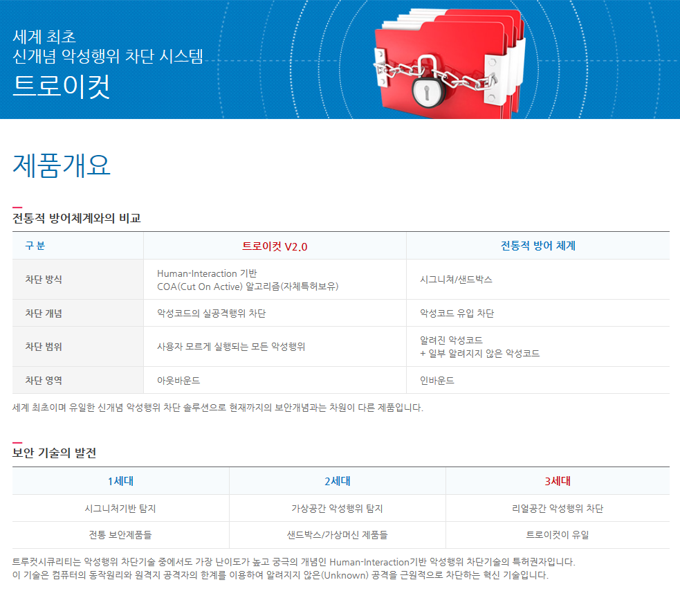Click 'Human-Interaction 기반' cell text

click(207, 273)
